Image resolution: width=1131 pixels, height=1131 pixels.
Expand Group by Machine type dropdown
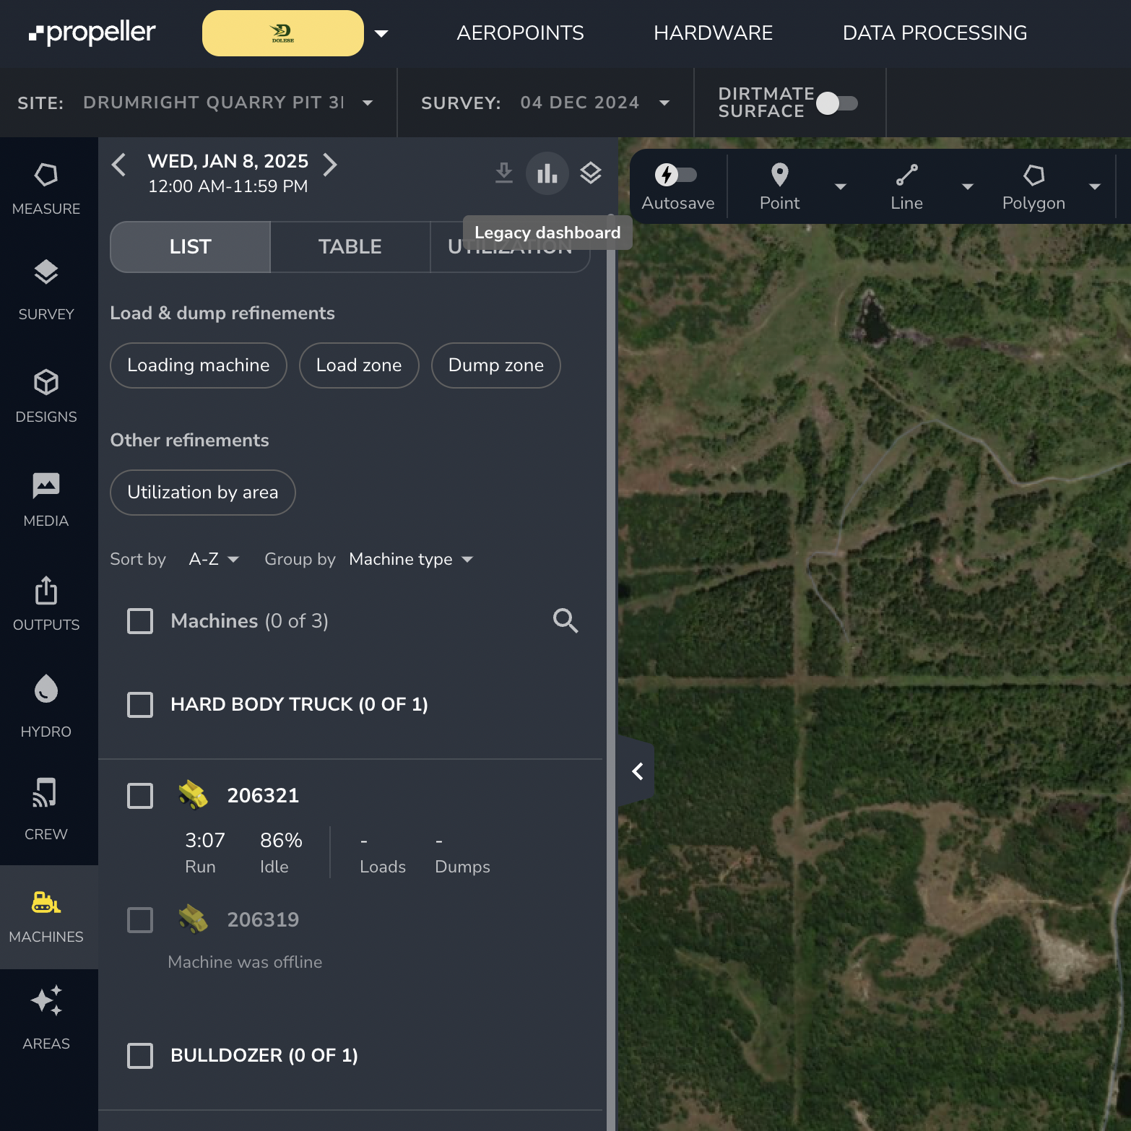[410, 559]
